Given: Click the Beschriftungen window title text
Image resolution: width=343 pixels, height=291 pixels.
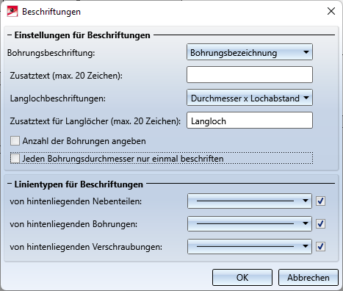Looking at the screenshot, I should (51, 12).
